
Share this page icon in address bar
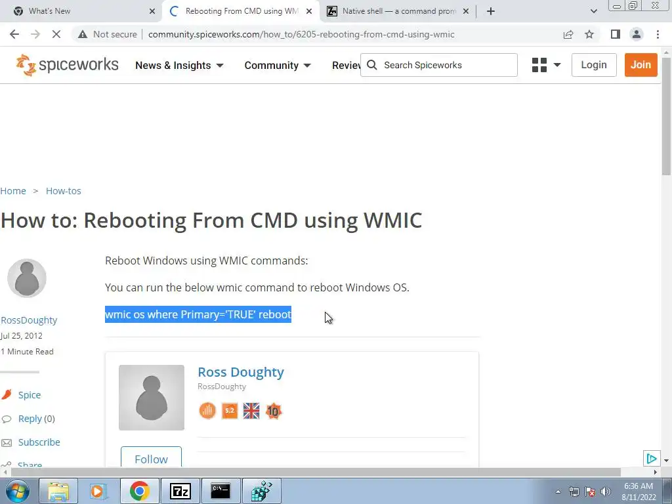click(568, 34)
